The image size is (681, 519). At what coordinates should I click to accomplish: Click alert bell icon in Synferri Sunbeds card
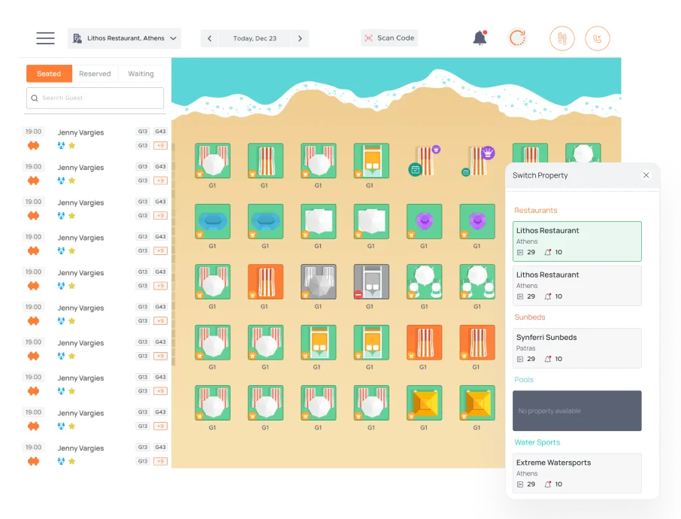548,359
